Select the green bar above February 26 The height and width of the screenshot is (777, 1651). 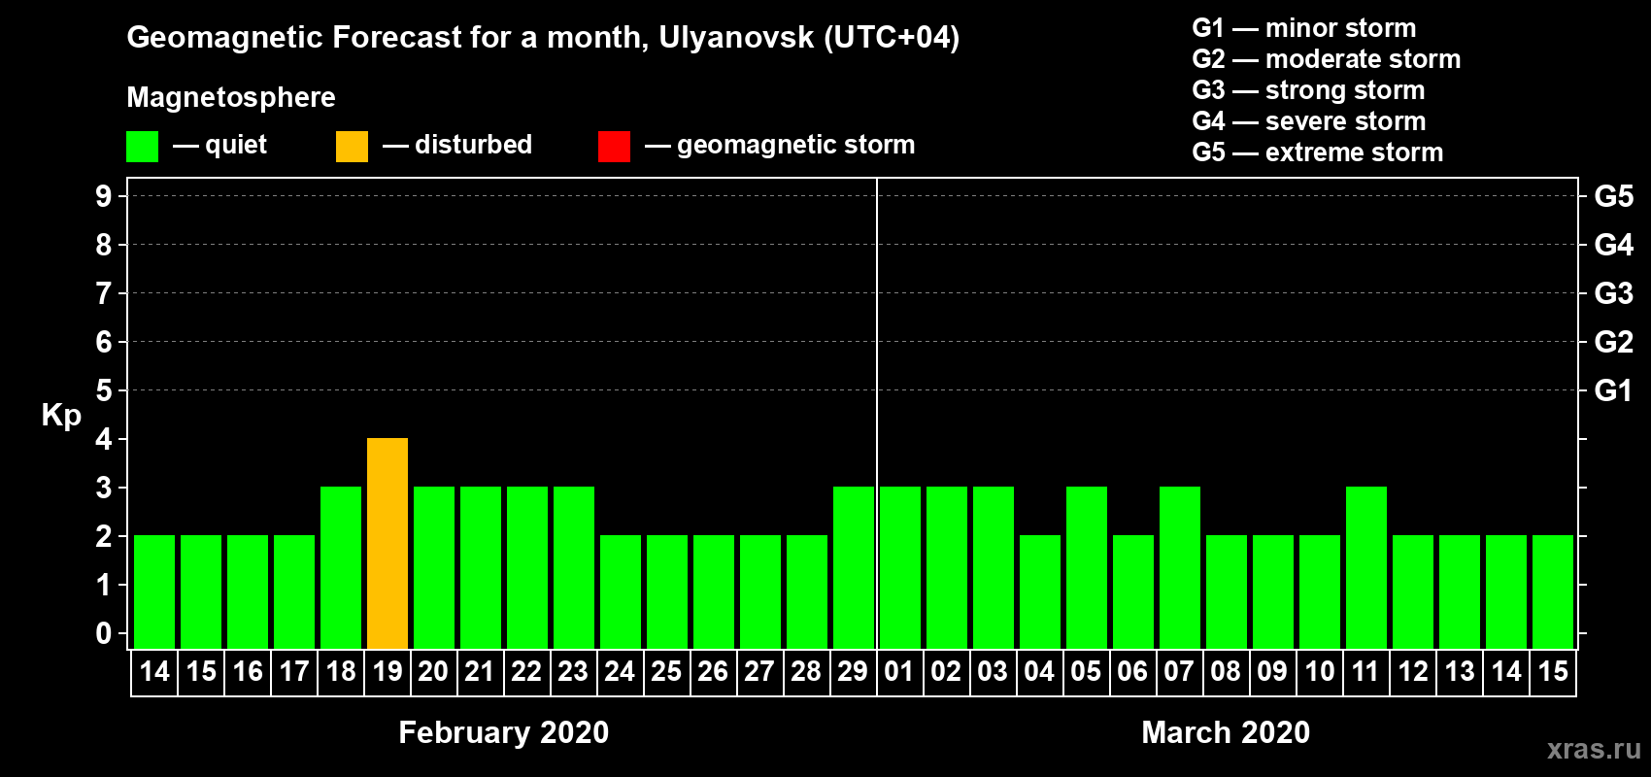tap(714, 592)
